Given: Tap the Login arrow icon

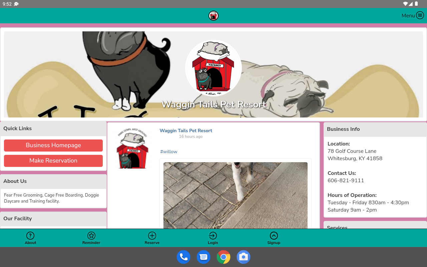Looking at the screenshot, I should pyautogui.click(x=213, y=236).
